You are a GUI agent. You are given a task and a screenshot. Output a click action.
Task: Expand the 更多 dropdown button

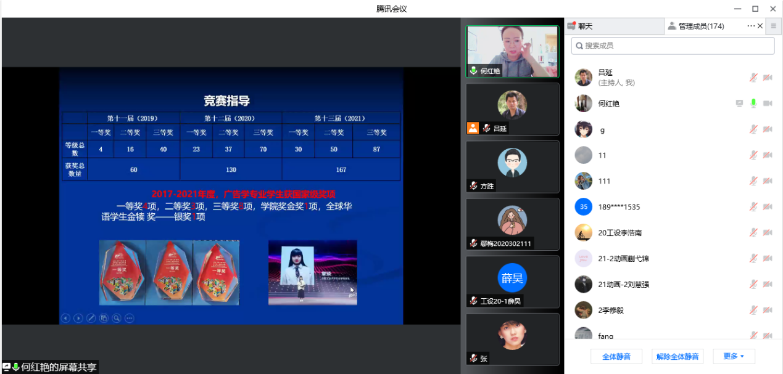(x=734, y=356)
